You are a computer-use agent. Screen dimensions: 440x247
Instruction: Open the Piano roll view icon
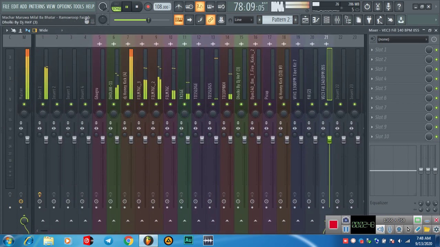(x=316, y=20)
